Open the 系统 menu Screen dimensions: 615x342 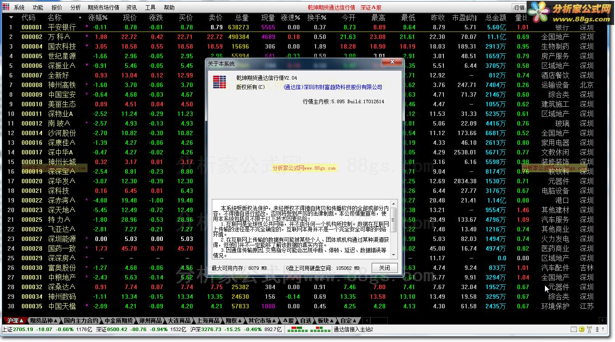point(19,7)
